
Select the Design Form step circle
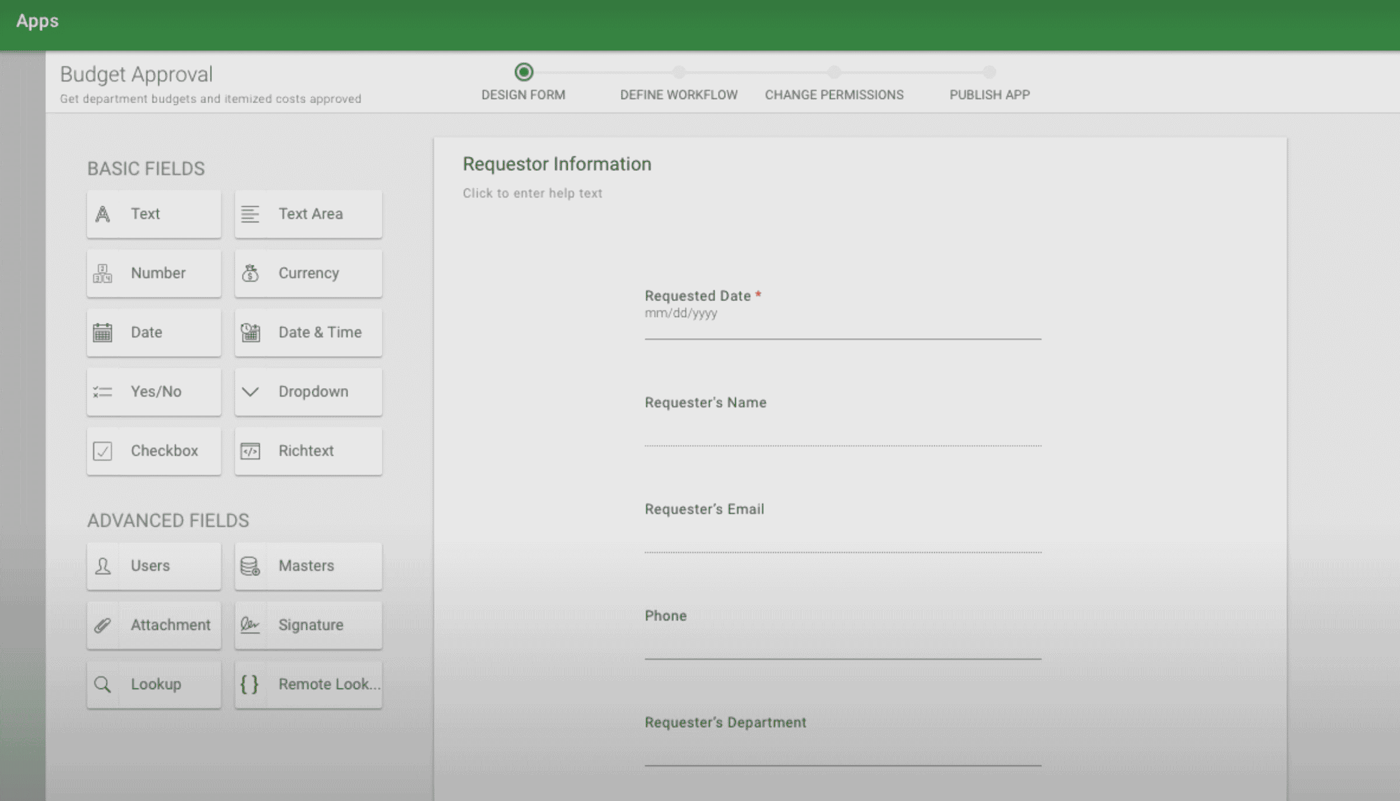coord(524,72)
